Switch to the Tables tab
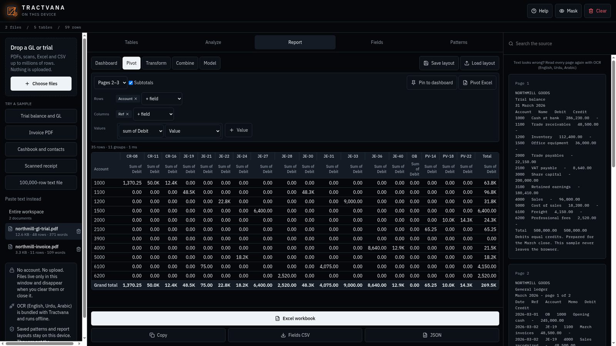 point(131,42)
